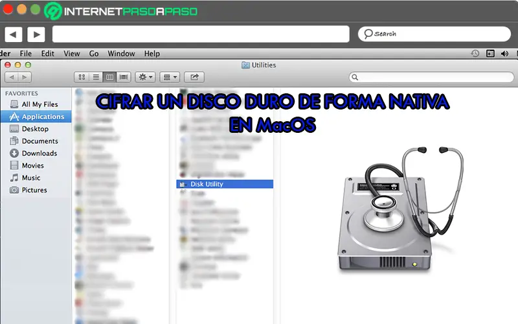Click the Movies filmstrip sidebar icon
The width and height of the screenshot is (518, 324).
coord(14,165)
